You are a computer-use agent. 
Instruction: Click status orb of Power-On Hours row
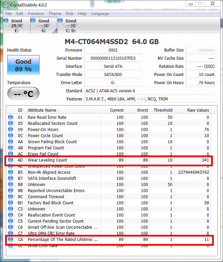coord(11,129)
